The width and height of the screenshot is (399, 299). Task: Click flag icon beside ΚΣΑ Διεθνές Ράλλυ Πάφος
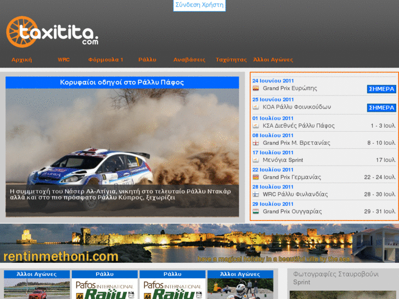pos(256,126)
